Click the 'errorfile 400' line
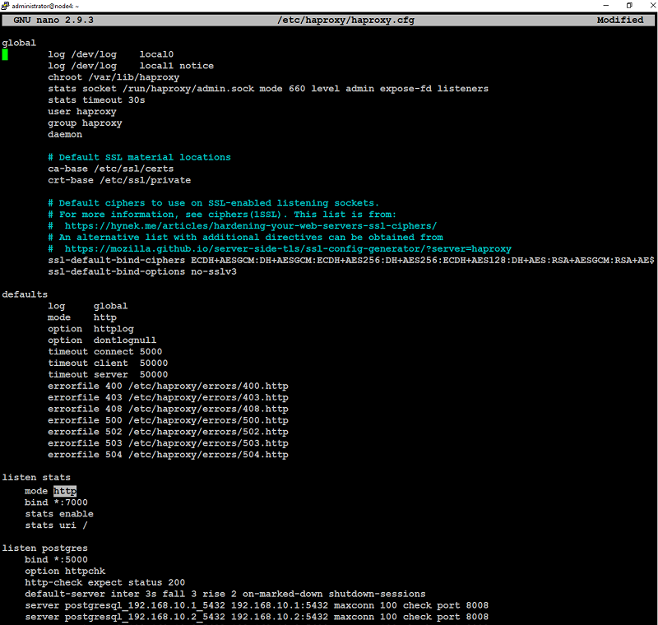This screenshot has height=625, width=658. pyautogui.click(x=168, y=386)
